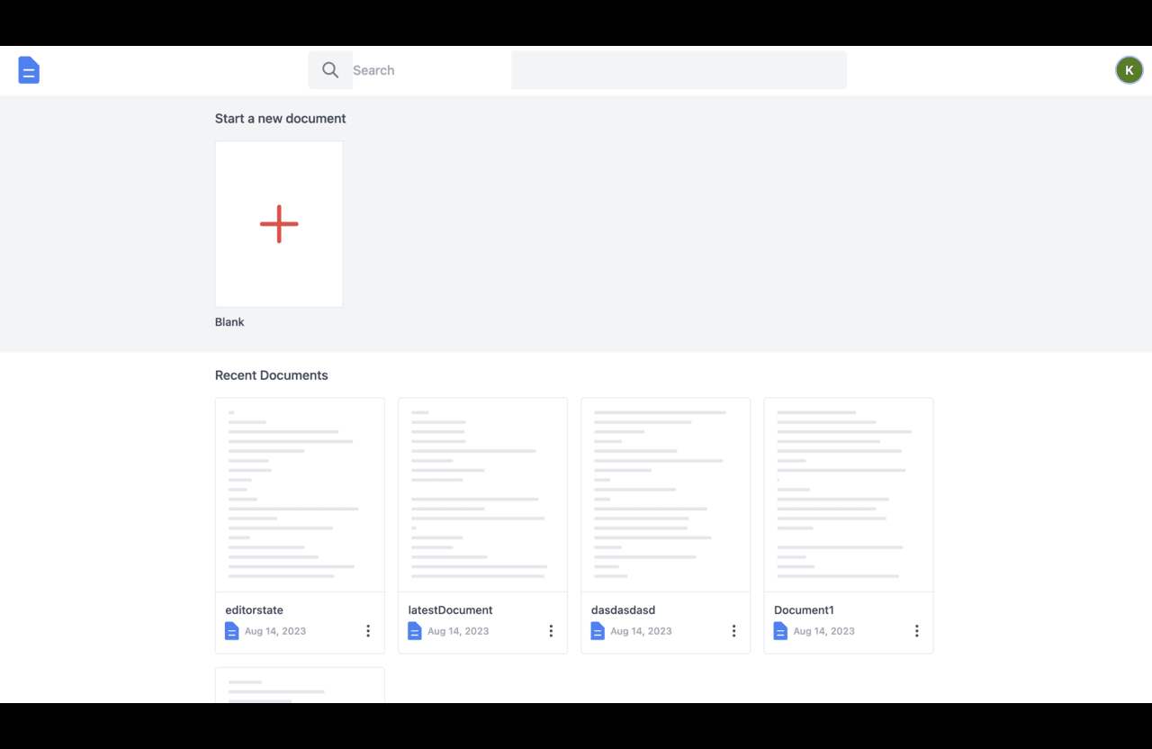Screen dimensions: 1152x749
Task: Click the doc file icon under Document1
Action: 780,631
